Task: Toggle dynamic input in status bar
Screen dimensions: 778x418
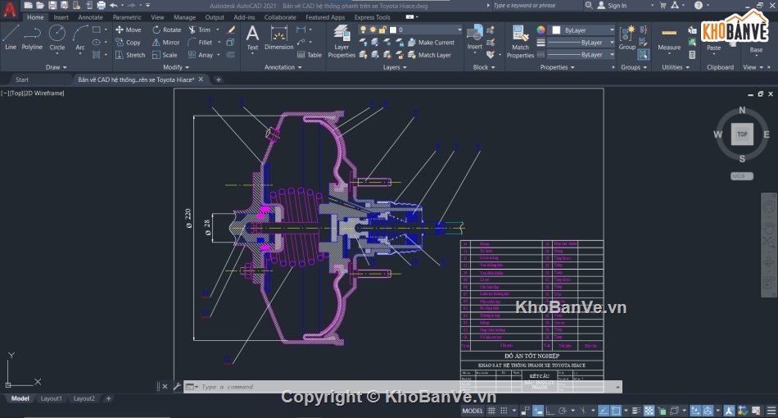Action: click(538, 411)
